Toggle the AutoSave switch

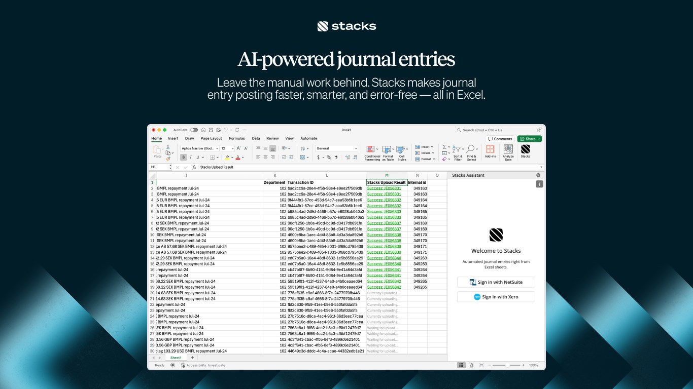(x=194, y=130)
